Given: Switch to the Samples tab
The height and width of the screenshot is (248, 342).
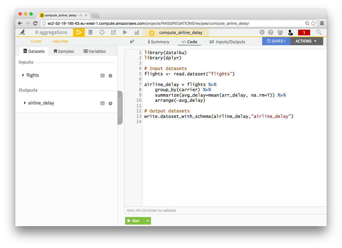Looking at the screenshot, I should point(64,51).
